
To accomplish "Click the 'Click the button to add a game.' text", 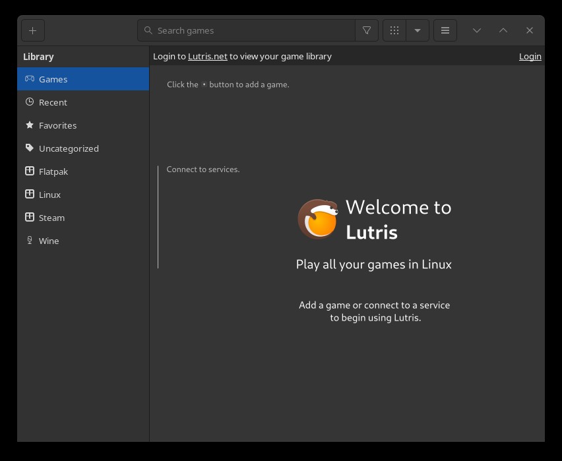I will (228, 84).
